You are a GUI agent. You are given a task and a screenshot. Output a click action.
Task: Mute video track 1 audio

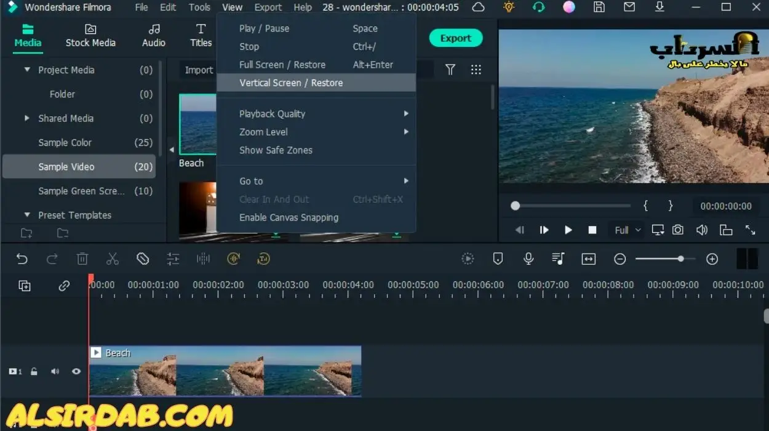click(55, 371)
